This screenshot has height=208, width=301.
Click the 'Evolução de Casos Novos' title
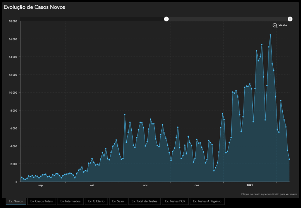pos(34,7)
